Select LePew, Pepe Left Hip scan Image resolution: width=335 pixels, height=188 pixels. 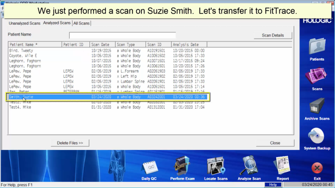(x=107, y=76)
